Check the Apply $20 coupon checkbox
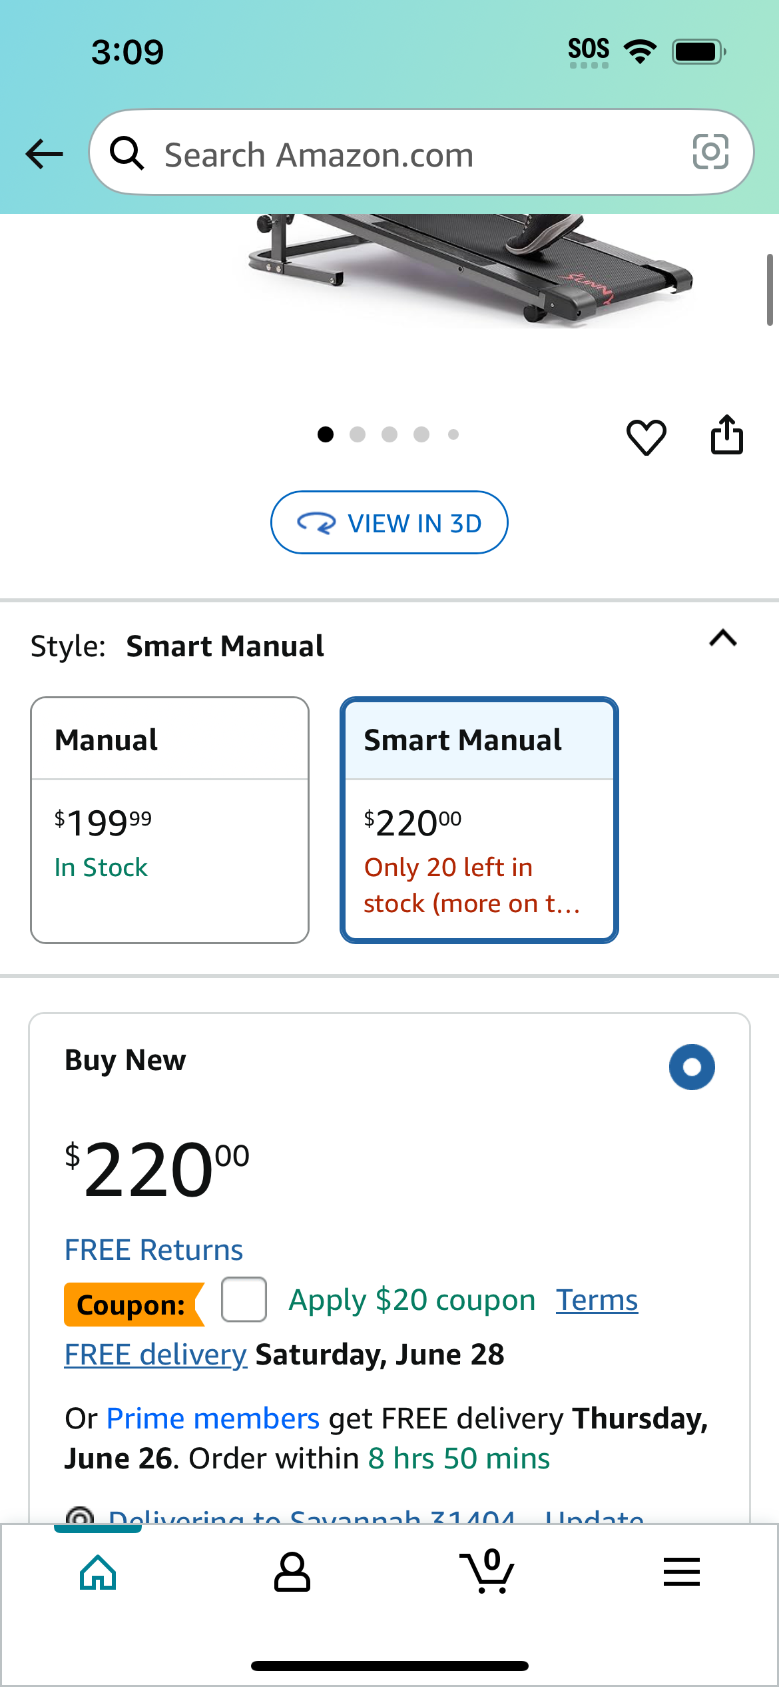 pyautogui.click(x=244, y=1299)
